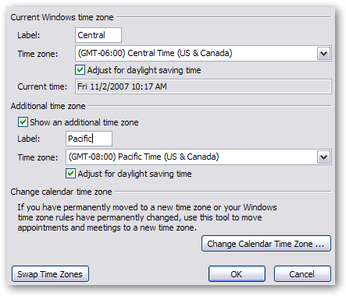Open Central Time zone dropdown arrow

click(323, 54)
